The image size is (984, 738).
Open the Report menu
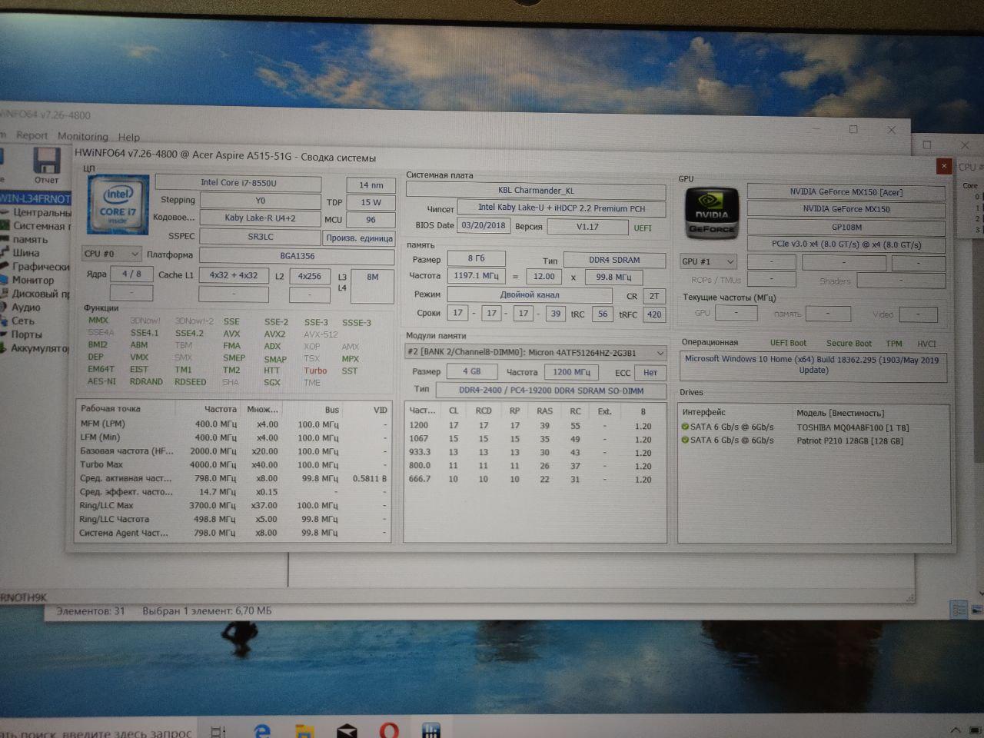pyautogui.click(x=32, y=135)
